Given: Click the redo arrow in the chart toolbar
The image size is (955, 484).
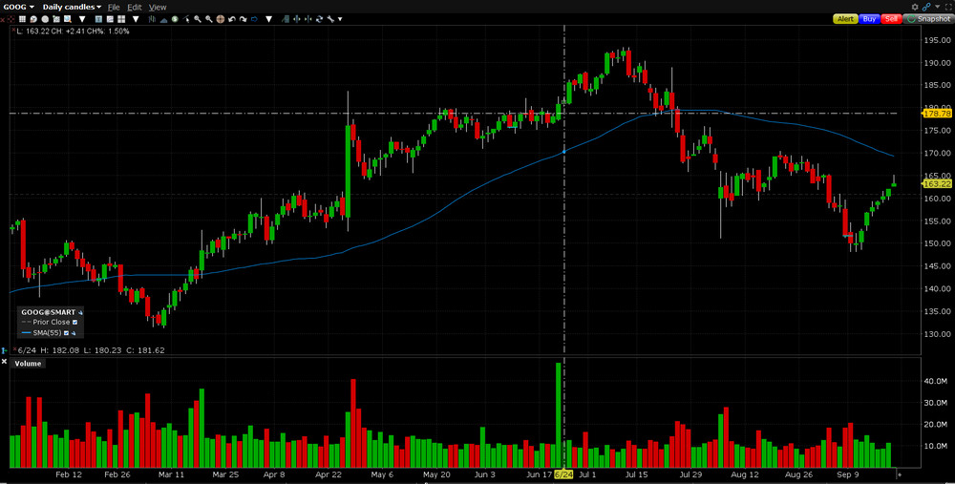Looking at the screenshot, I should pos(243,19).
